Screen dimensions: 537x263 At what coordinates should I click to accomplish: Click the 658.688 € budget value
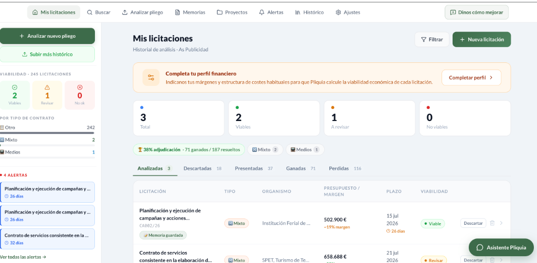(x=335, y=257)
